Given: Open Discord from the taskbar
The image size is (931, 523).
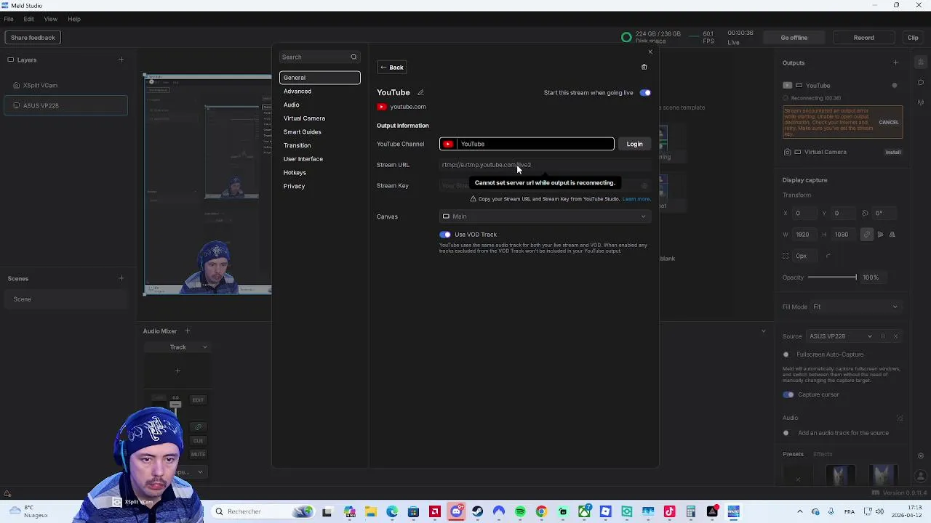Looking at the screenshot, I should pyautogui.click(x=456, y=511).
